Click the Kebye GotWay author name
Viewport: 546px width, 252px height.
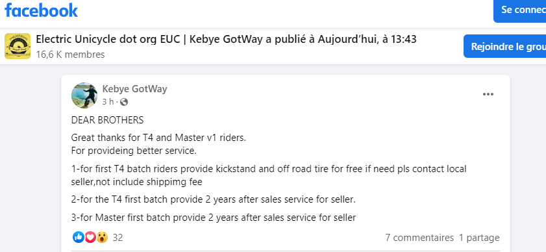pos(135,89)
